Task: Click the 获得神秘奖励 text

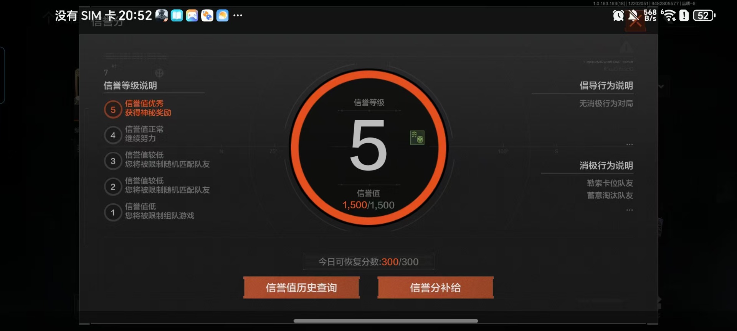Action: coord(148,113)
